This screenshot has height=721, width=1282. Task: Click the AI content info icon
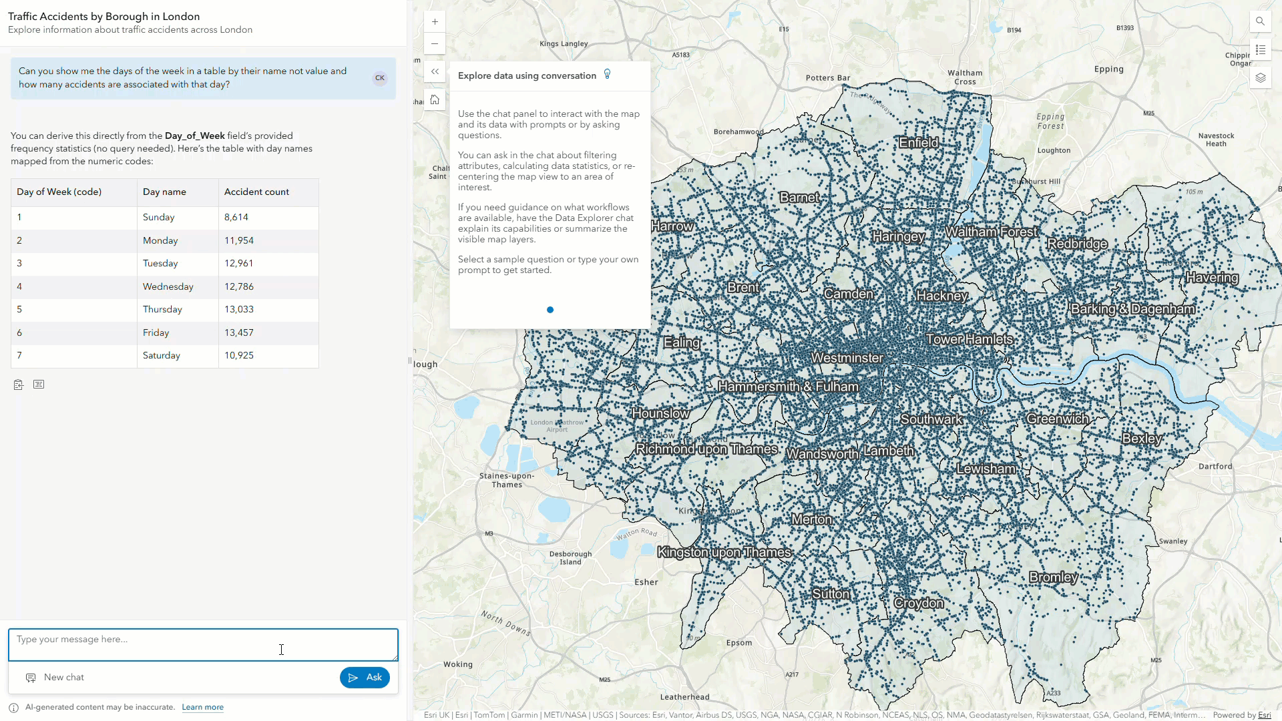point(13,708)
